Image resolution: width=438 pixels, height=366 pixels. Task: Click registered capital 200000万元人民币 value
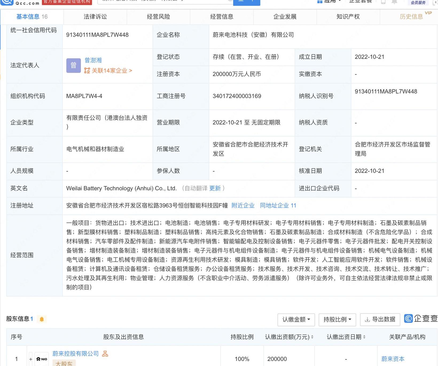coord(237,74)
